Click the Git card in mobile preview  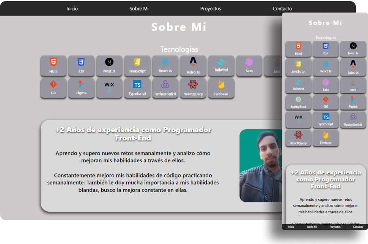[326, 102]
